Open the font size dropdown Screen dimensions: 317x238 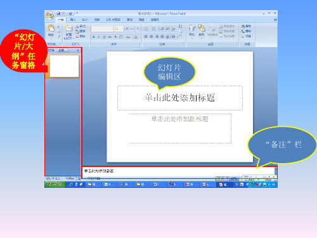tap(119, 29)
